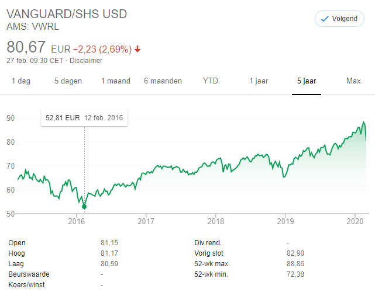375x296 pixels.
Task: Click the red down arrow icon
Action: pyautogui.click(x=138, y=48)
